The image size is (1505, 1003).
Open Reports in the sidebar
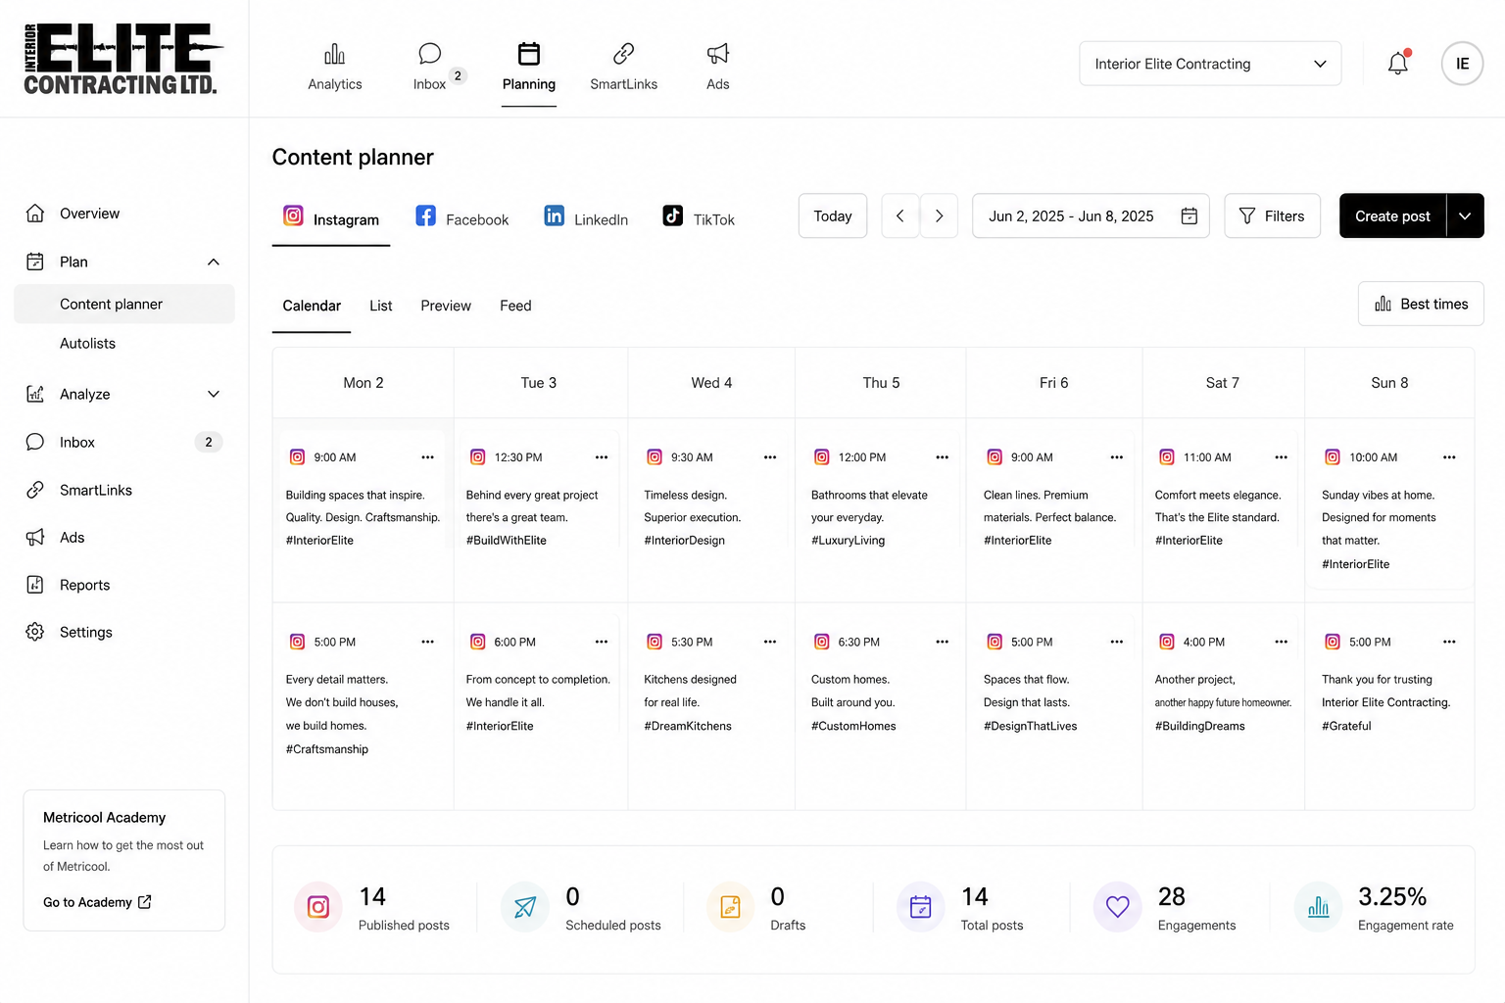point(84,585)
